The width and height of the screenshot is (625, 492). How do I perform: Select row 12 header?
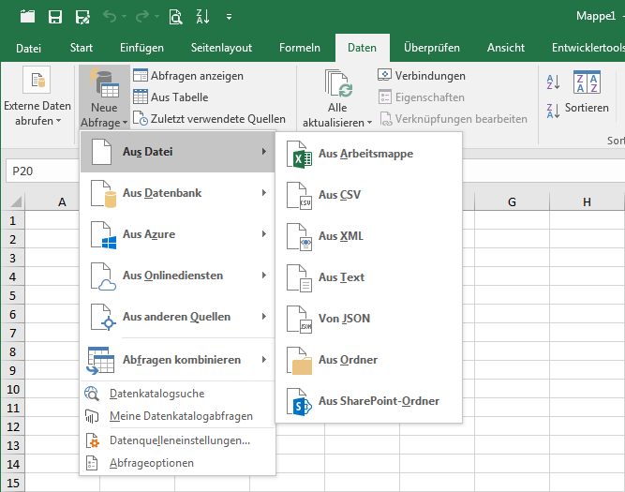pos(13,426)
